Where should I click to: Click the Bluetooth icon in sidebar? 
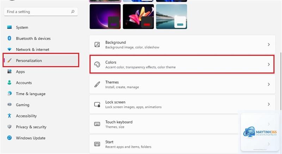pyautogui.click(x=10, y=38)
